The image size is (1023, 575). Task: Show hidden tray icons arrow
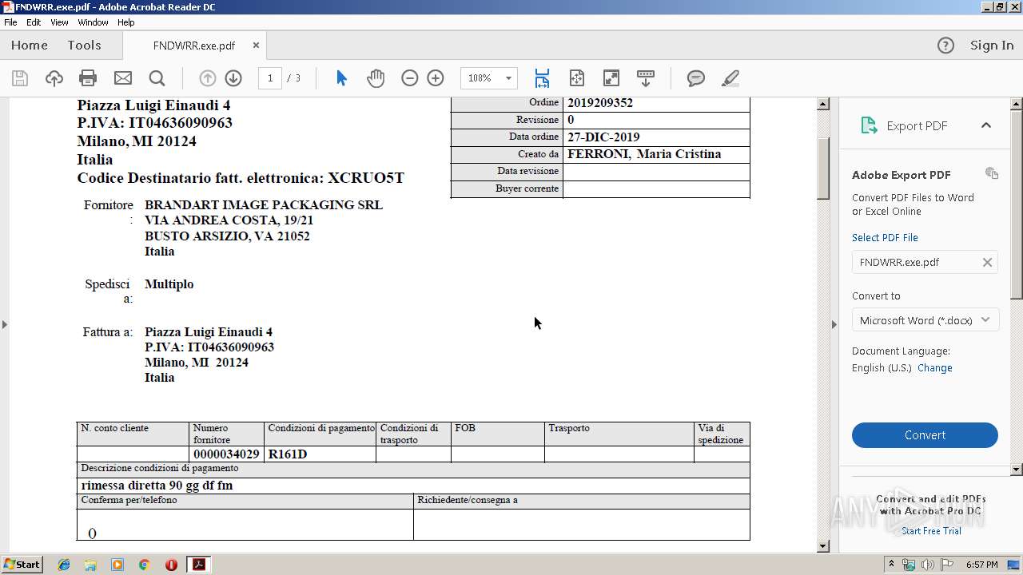point(891,565)
